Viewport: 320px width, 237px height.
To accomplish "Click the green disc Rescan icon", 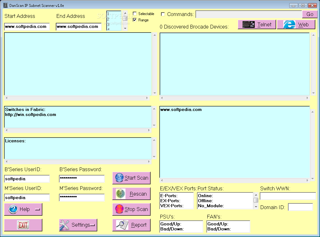I will (x=120, y=193).
